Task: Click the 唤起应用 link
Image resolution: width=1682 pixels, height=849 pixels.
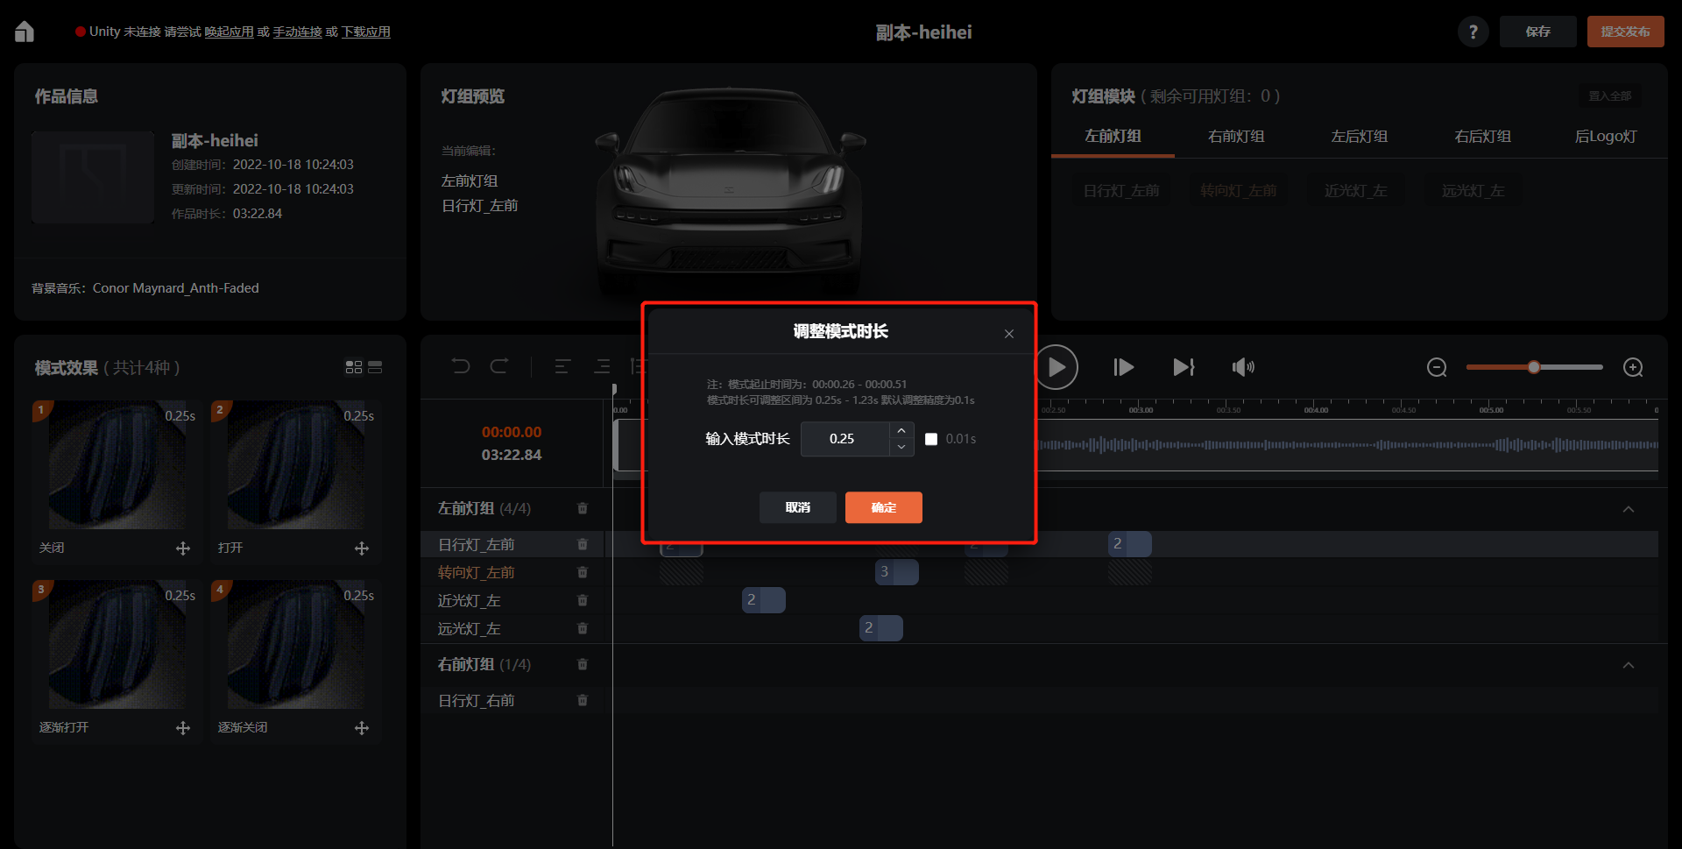Action: point(229,32)
